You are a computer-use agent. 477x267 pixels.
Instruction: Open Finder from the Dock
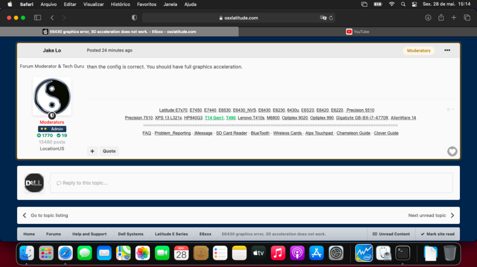[27, 253]
